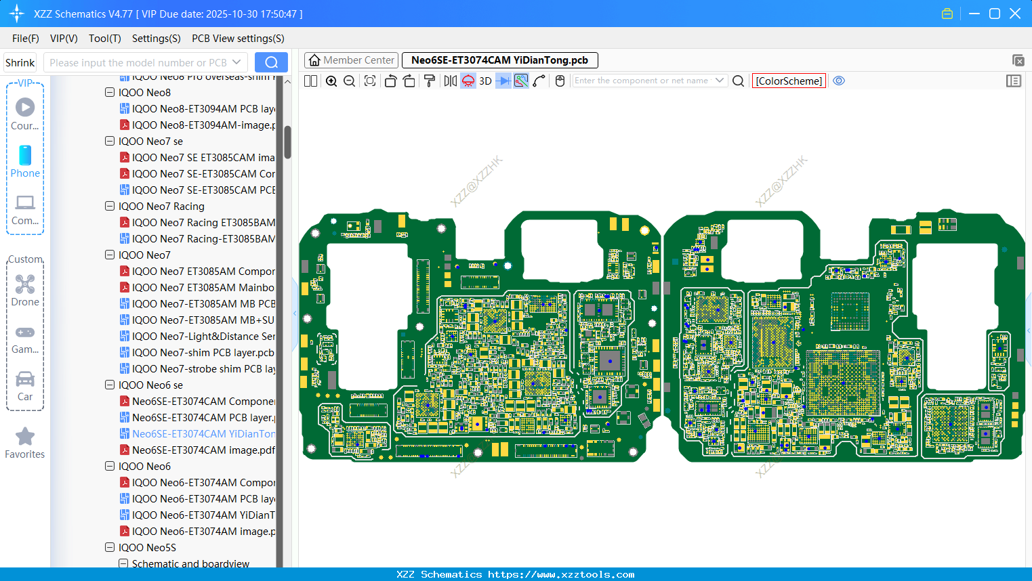This screenshot has width=1032, height=581.
Task: Toggle the eye visibility icon in toolbar
Action: [x=839, y=81]
